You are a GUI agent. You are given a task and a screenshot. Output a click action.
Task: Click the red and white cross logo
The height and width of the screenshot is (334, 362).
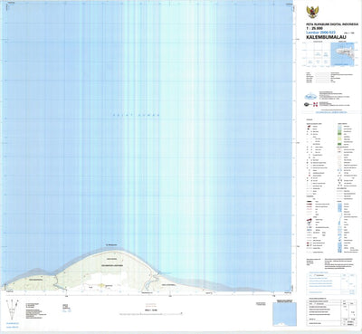coord(315,105)
